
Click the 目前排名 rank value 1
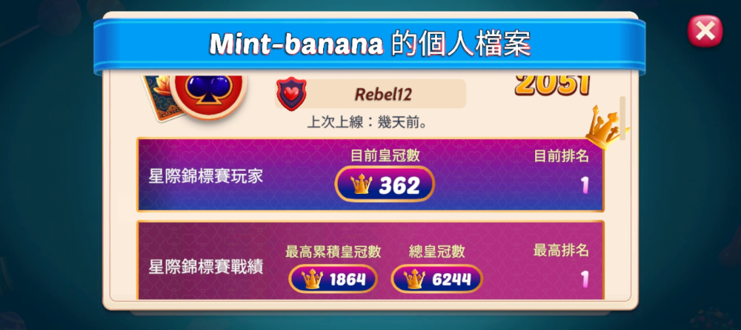(x=585, y=186)
